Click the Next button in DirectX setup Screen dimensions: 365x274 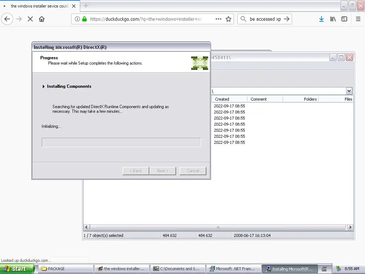[x=163, y=171]
